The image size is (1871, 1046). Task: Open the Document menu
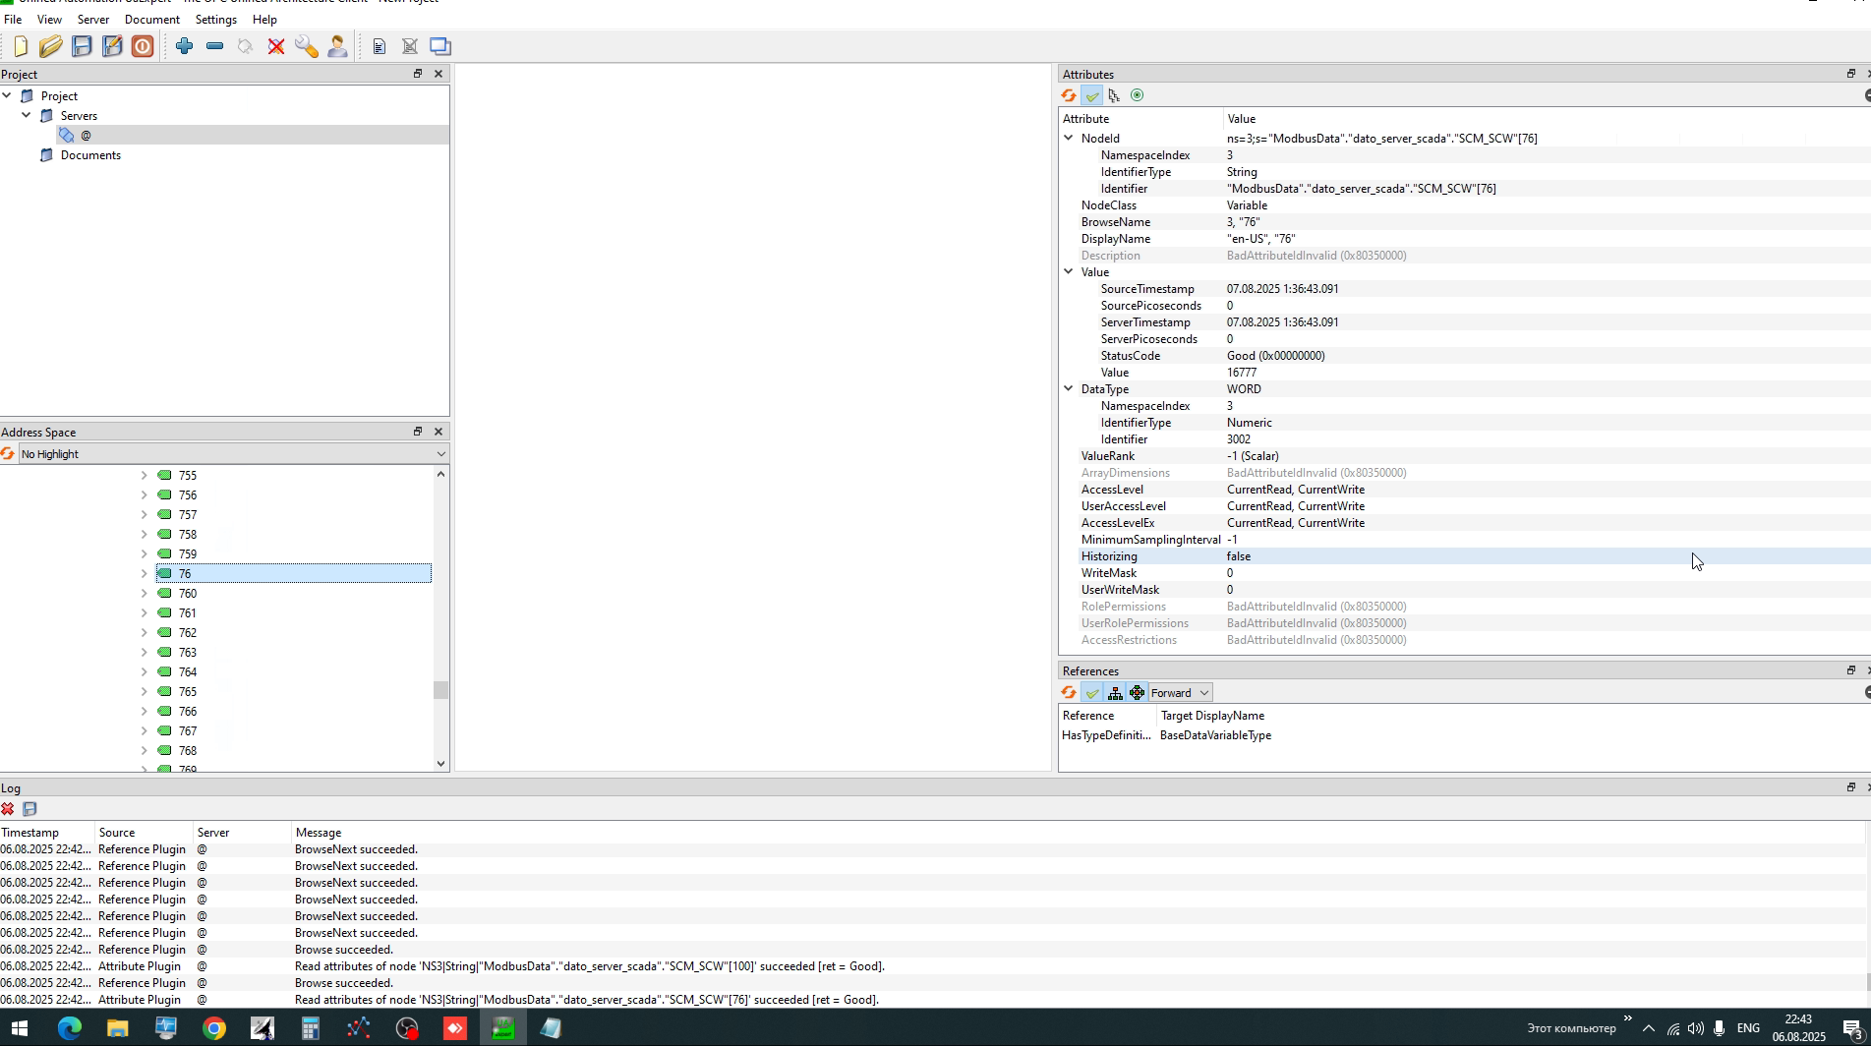(x=152, y=20)
